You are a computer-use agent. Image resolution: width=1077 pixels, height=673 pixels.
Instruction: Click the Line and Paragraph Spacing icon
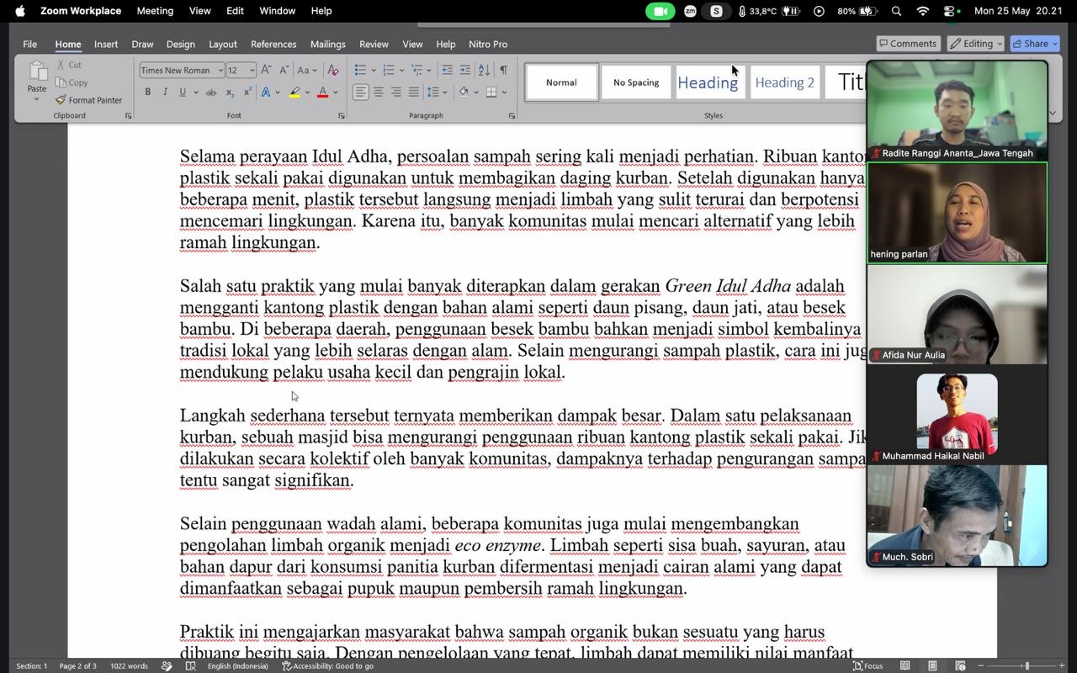[433, 92]
